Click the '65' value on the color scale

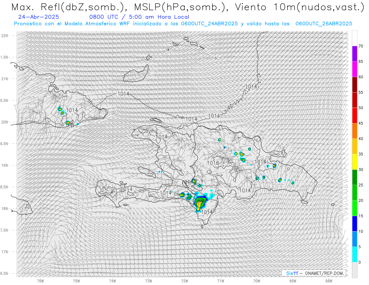point(361,61)
